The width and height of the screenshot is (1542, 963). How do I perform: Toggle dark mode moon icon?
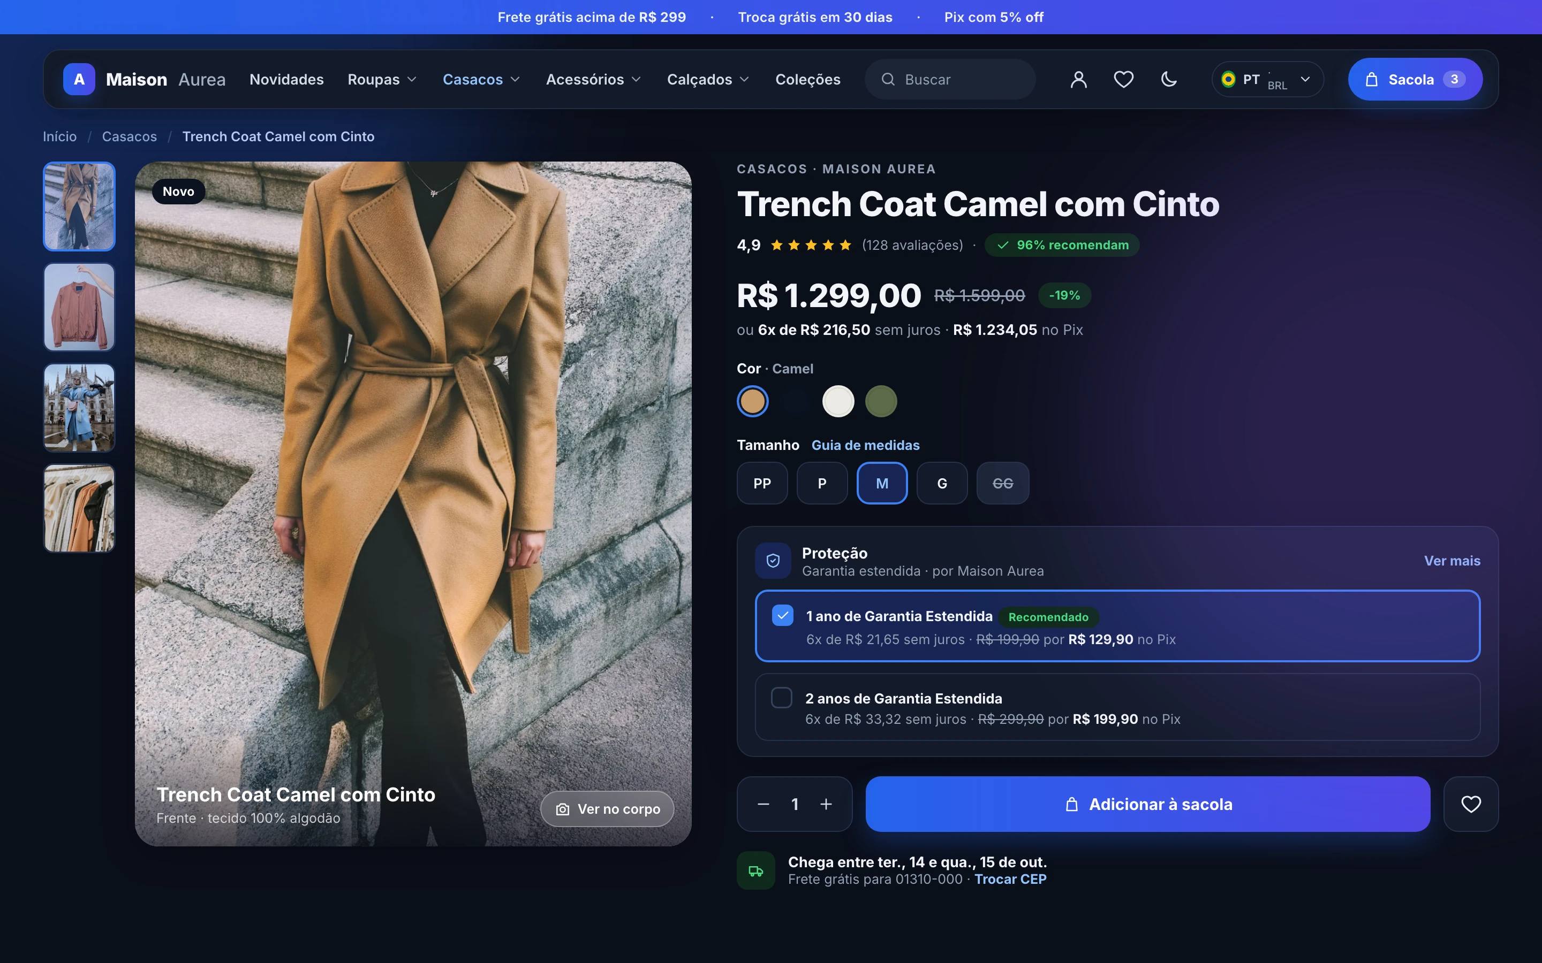1169,80
